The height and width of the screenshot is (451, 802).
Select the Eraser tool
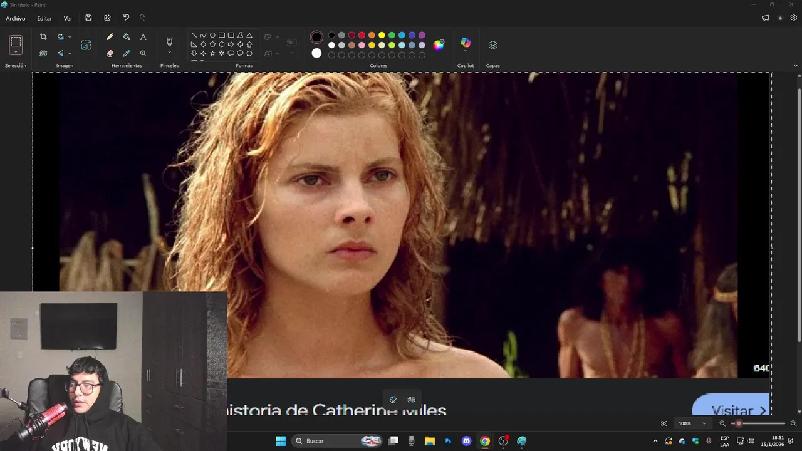pos(110,53)
